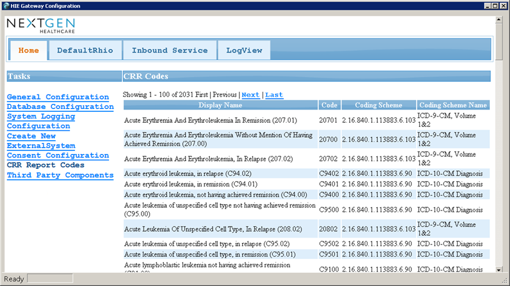The height and width of the screenshot is (286, 510).
Task: Select code cell C9502
Action: 329,244
